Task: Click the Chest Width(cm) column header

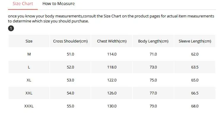Action: point(112,41)
